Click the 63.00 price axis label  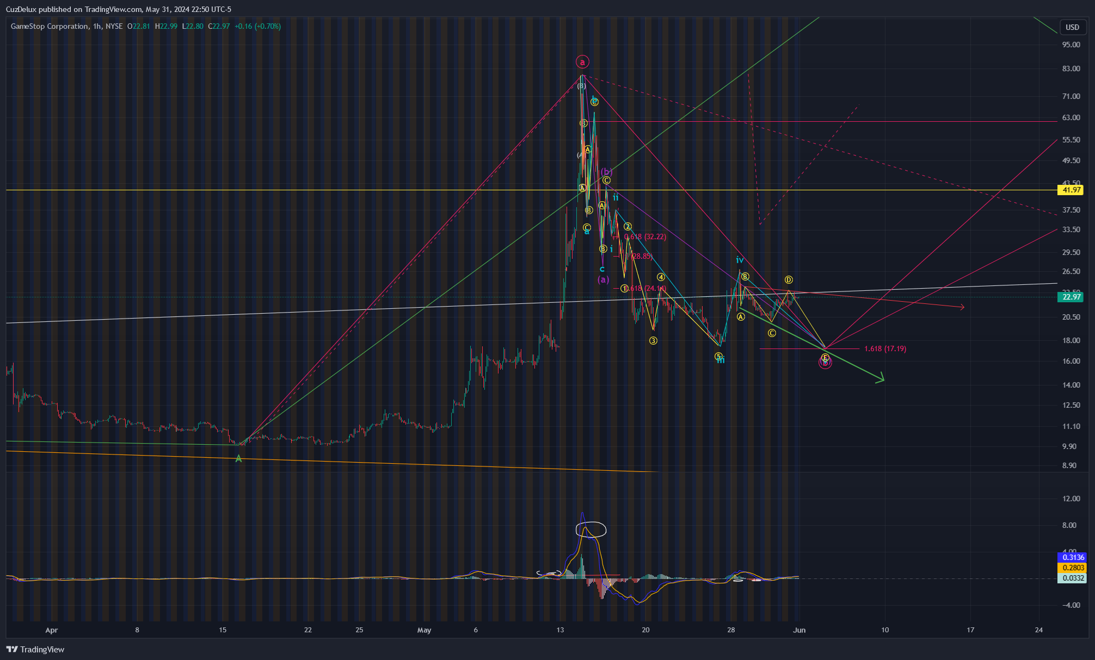1071,117
